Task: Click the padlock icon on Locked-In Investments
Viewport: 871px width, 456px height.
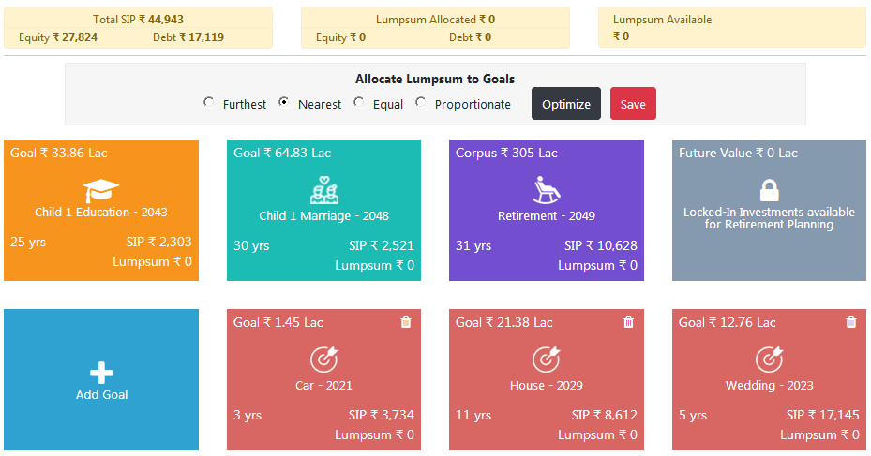Action: click(769, 190)
